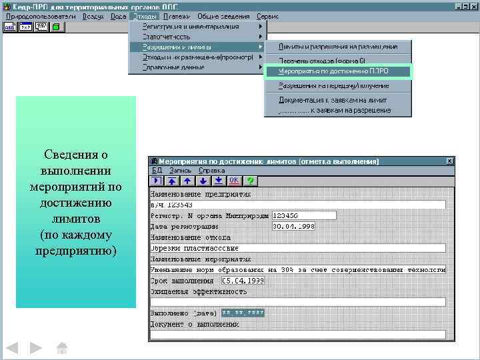Click the previous slide arrow
480x360 pixels.
13,348
